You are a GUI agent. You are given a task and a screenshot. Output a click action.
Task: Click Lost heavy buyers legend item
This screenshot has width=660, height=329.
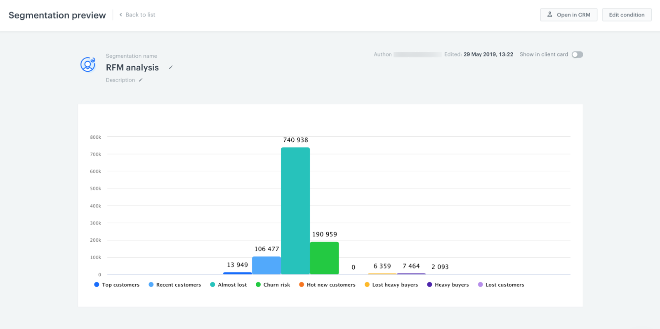tap(391, 285)
